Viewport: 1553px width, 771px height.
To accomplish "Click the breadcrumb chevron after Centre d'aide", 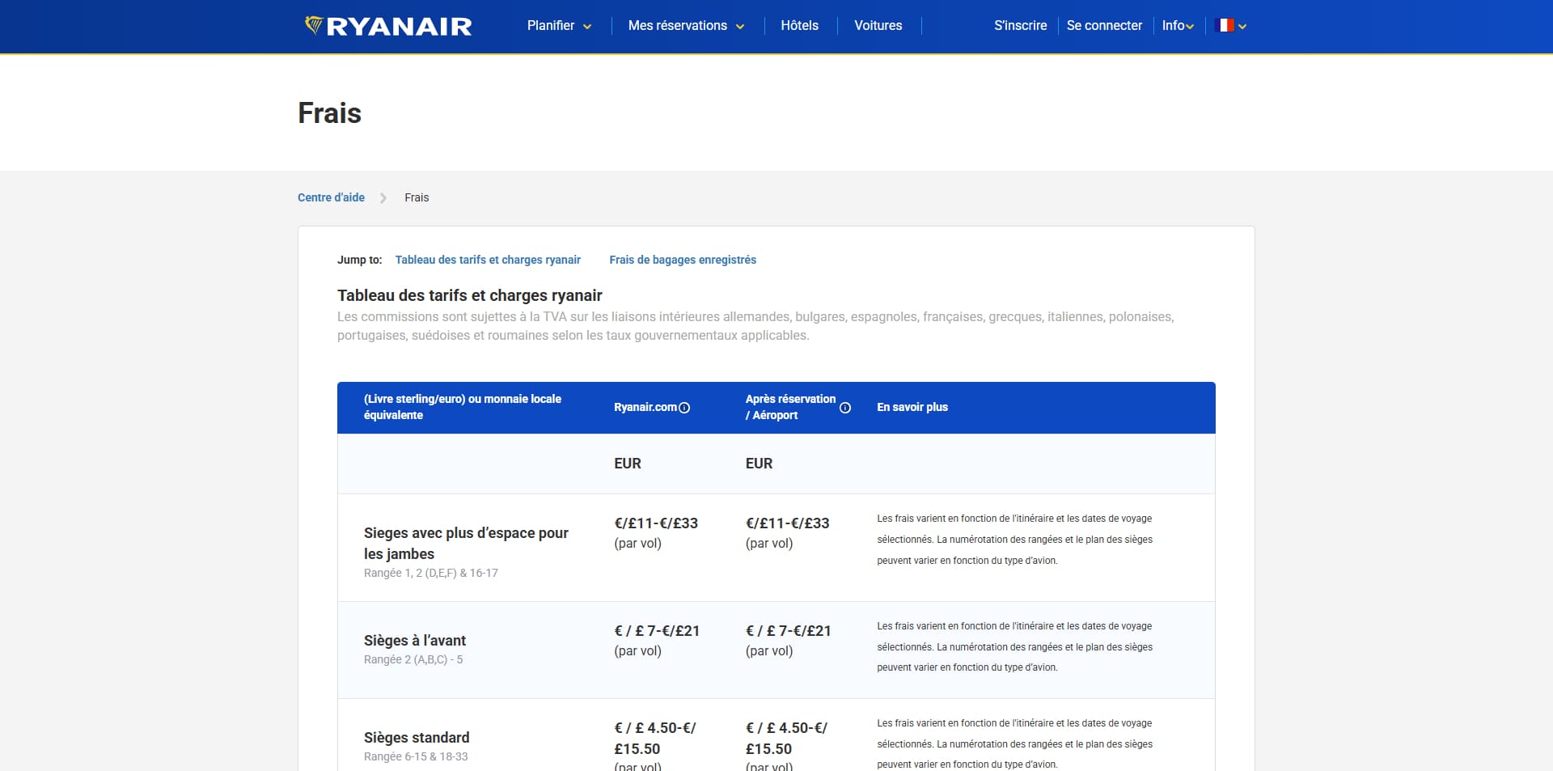I will pos(383,198).
